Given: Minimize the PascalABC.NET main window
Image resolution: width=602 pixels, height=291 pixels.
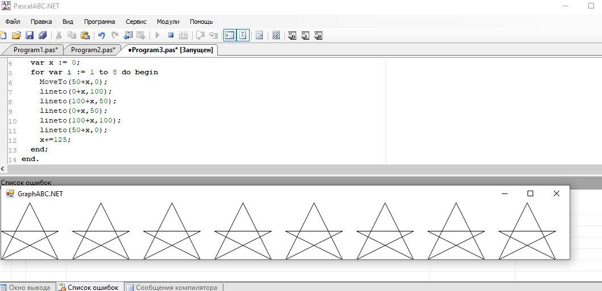Looking at the screenshot, I should (x=565, y=6).
